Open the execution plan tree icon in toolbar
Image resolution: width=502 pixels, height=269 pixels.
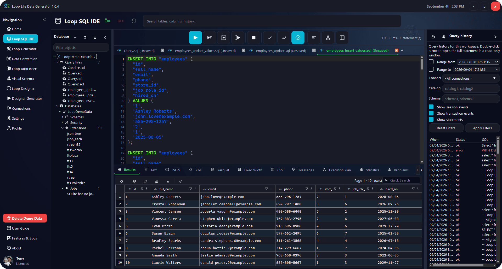pyautogui.click(x=328, y=38)
